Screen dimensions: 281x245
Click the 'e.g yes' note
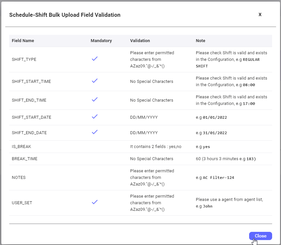click(203, 147)
